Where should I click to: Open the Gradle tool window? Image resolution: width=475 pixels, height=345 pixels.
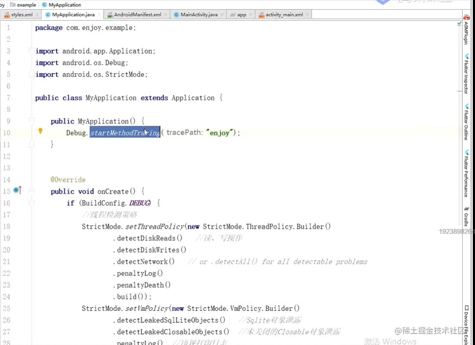pos(466,217)
